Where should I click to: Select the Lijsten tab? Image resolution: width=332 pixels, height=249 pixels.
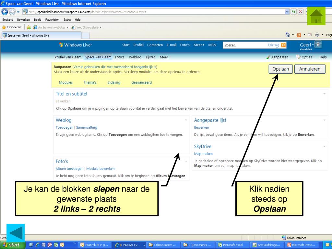[150, 57]
